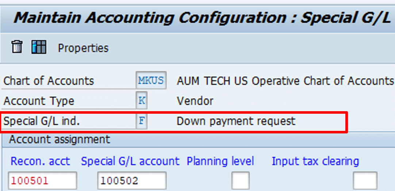This screenshot has width=395, height=191.
Task: Select the Account Type K field
Action: pos(142,100)
